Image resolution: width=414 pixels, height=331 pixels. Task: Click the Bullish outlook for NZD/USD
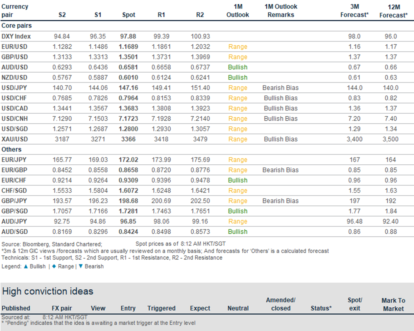click(x=238, y=78)
